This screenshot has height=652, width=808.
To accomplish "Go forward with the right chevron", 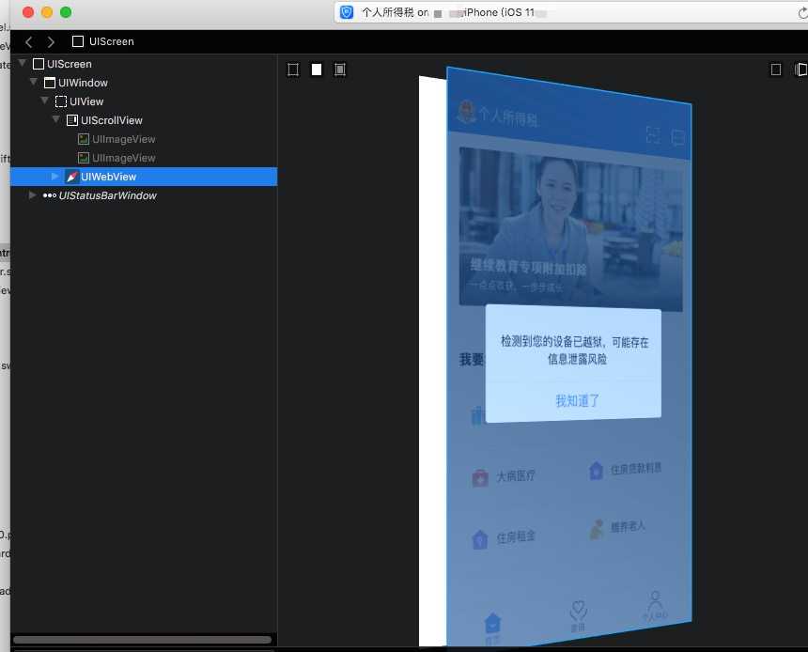I will pos(51,41).
